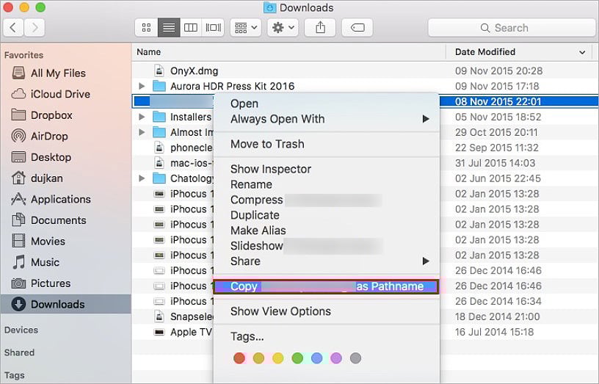Apply the blue tag color
Viewport: 599px width, 384px height.
[316, 358]
